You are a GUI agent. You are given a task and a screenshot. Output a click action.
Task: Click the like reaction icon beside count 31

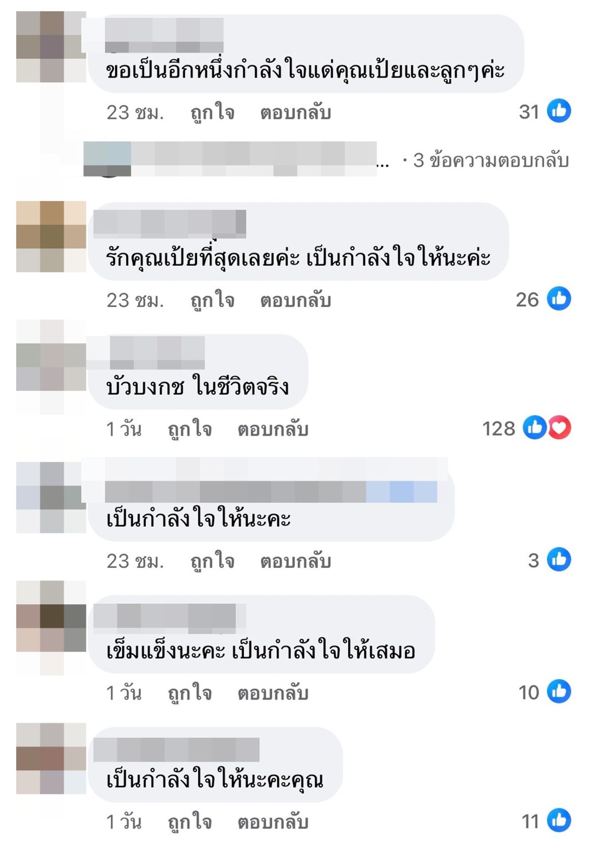pyautogui.click(x=559, y=111)
